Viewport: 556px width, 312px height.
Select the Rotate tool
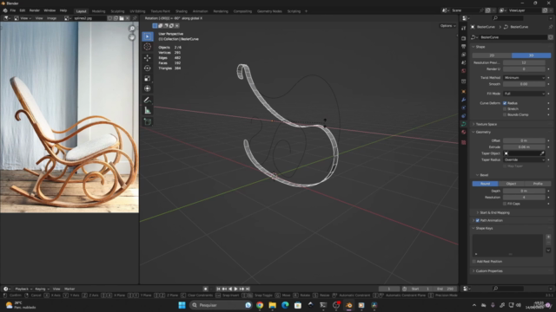click(148, 68)
